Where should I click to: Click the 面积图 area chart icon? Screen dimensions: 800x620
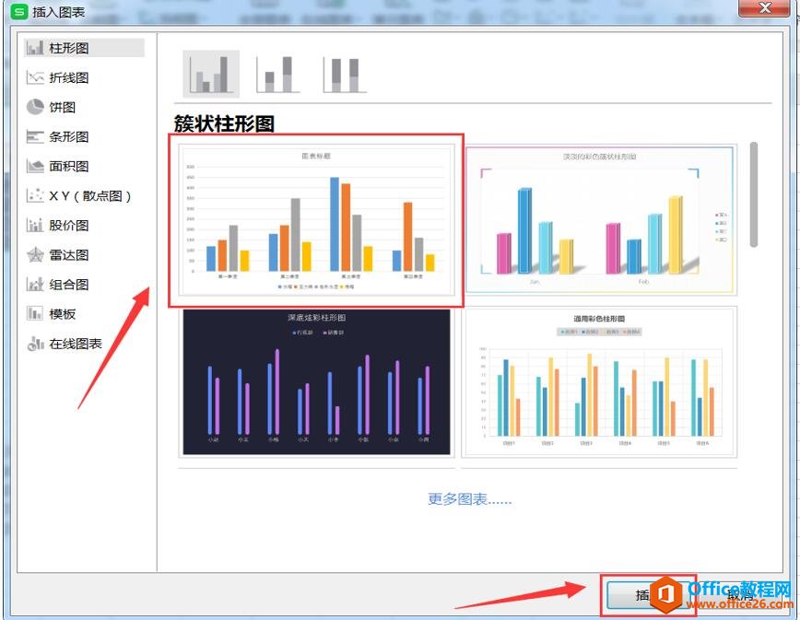click(x=36, y=166)
